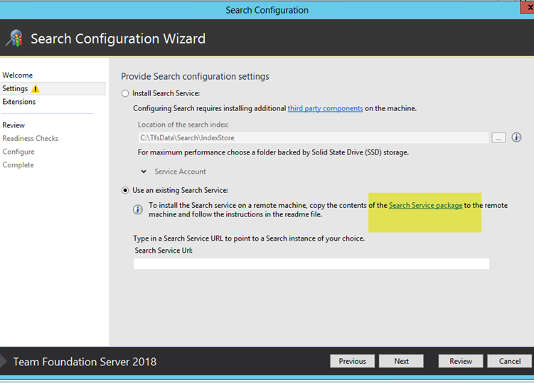Click the search index location path field
This screenshot has width=534, height=383.
(x=314, y=138)
